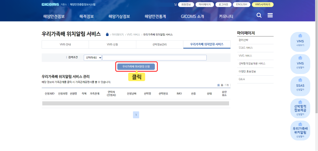Click the search magnifier icon in header
This screenshot has width=318, height=151.
(x=259, y=16)
